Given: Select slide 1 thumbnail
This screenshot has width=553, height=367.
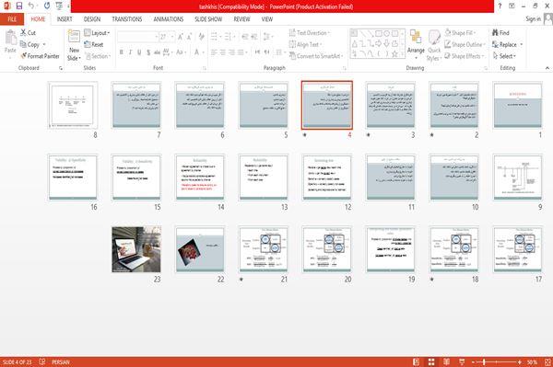Looking at the screenshot, I should [517, 106].
